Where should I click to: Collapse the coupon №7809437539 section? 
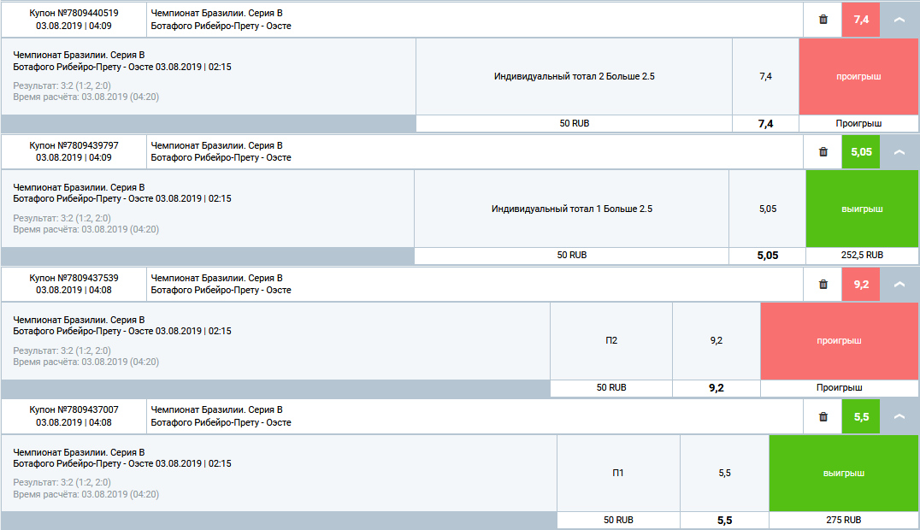click(899, 285)
